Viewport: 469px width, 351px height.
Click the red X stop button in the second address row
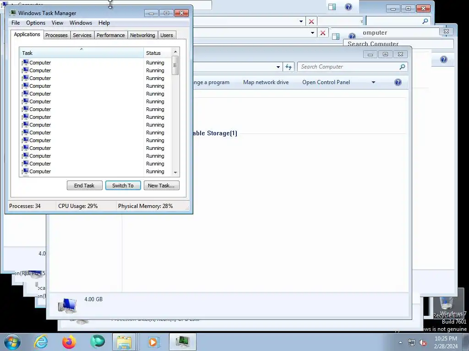(323, 33)
